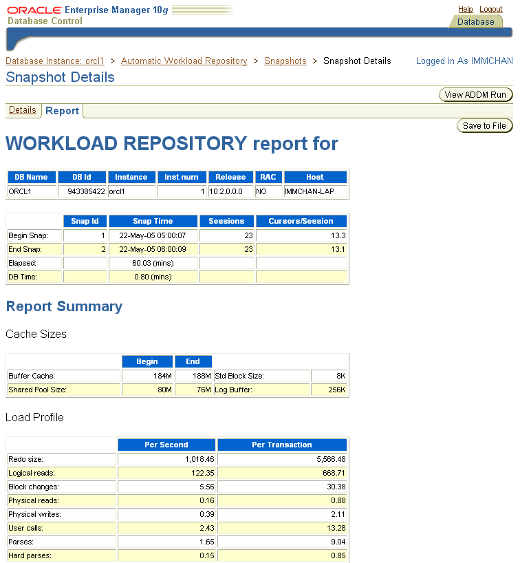Select the Per Second column header
Image resolution: width=520 pixels, height=563 pixels.
pos(166,445)
